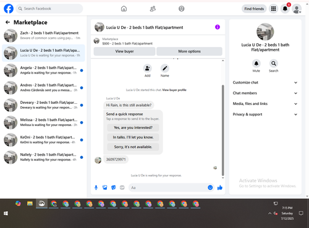The image size is (309, 228).
Task: Open the Melissa conversation
Action: click(43, 122)
